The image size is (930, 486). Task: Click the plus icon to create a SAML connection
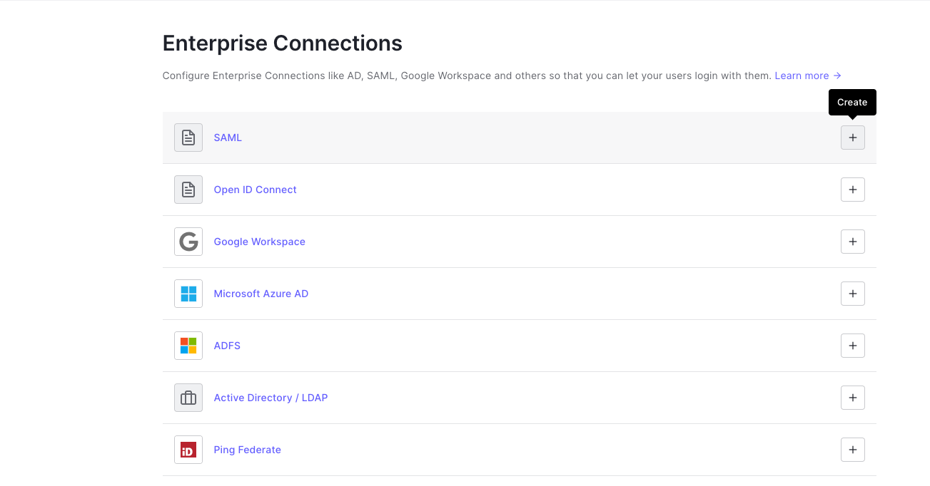click(x=852, y=137)
